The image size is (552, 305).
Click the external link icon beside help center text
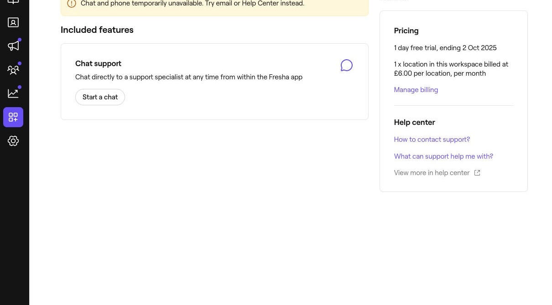click(477, 173)
